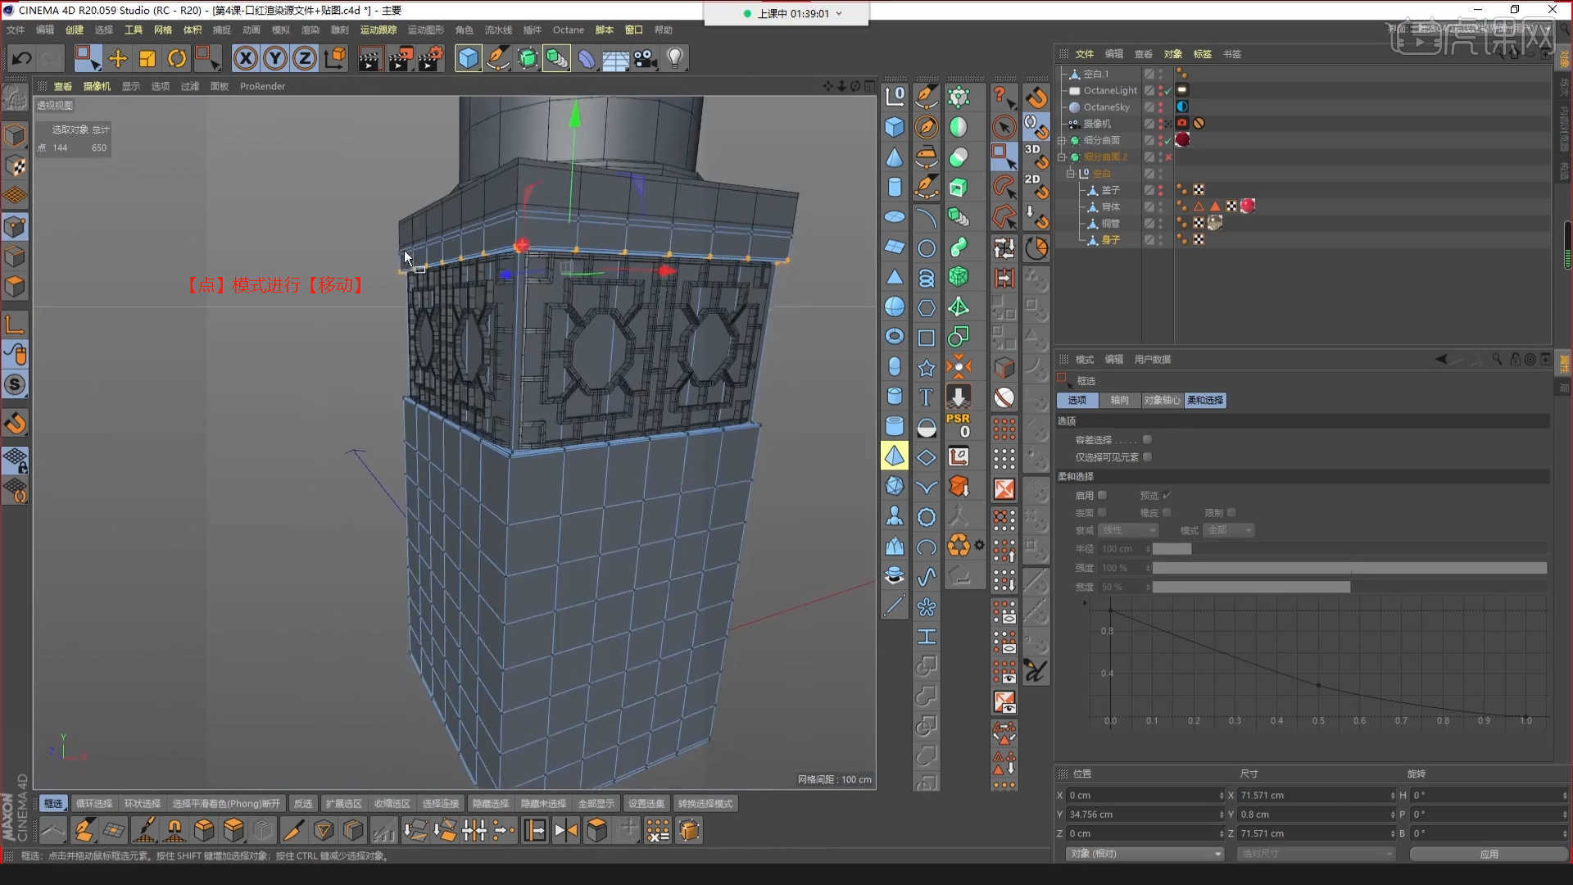Viewport: 1573px width, 885px height.
Task: Click the Undo arrow icon
Action: point(22,58)
